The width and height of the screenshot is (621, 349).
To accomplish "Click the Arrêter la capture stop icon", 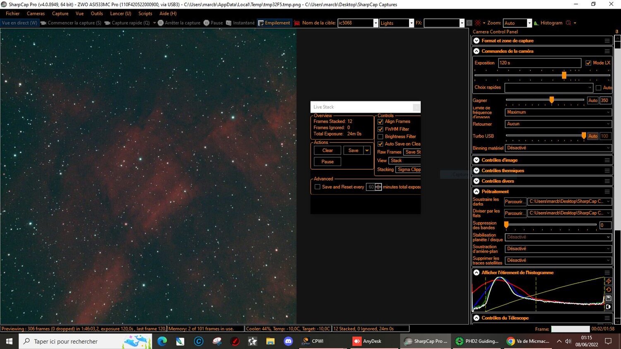I will [x=161, y=23].
